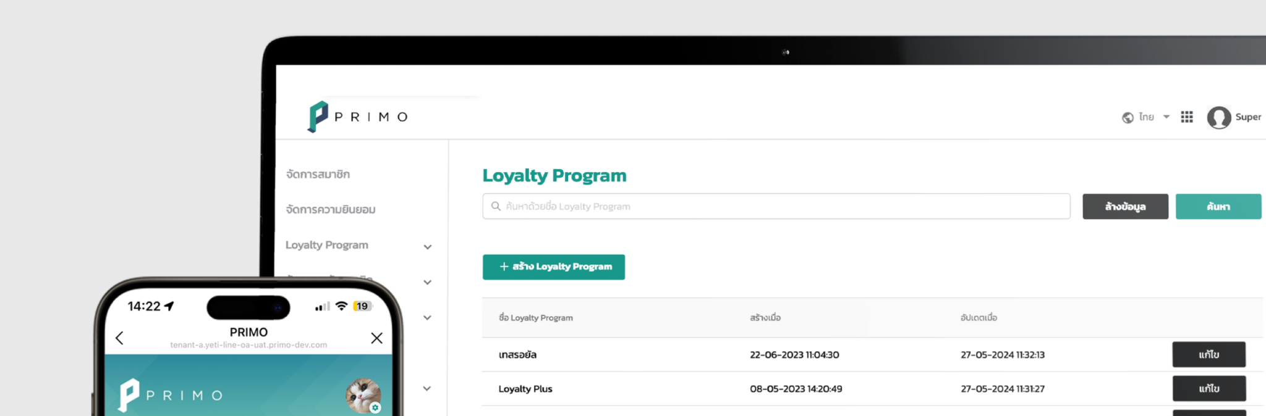Tap the X close icon on phone
Screen dimensions: 1266x416
click(x=376, y=338)
